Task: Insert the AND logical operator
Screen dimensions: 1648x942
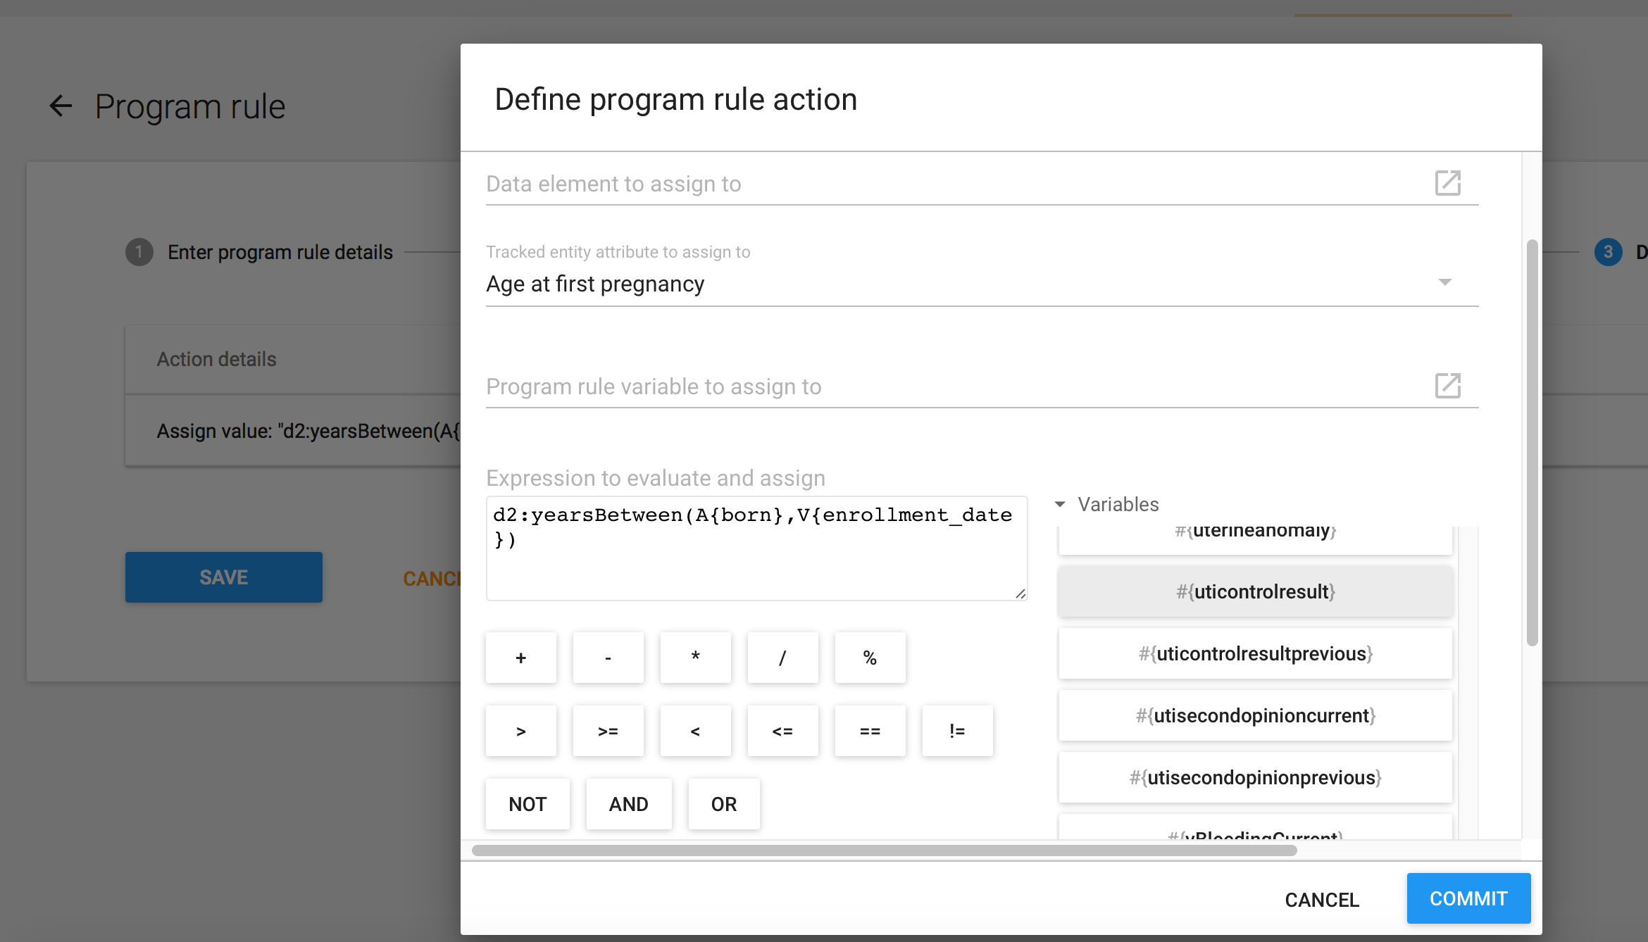Action: coord(628,804)
